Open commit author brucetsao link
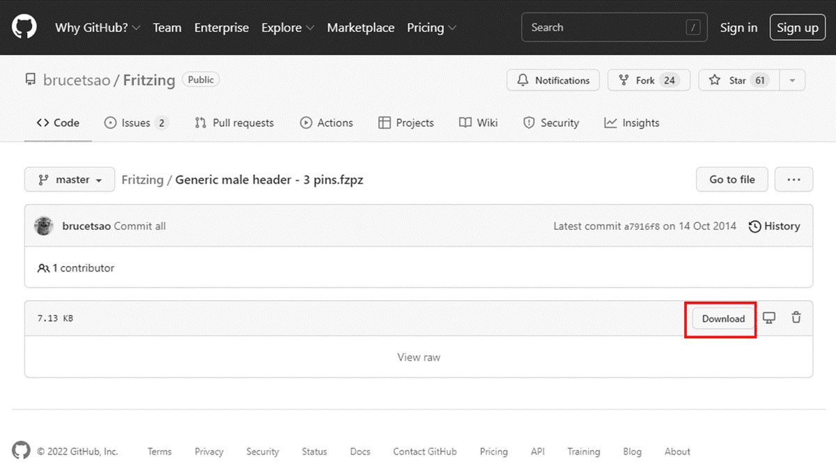Image resolution: width=836 pixels, height=475 pixels. (x=86, y=226)
